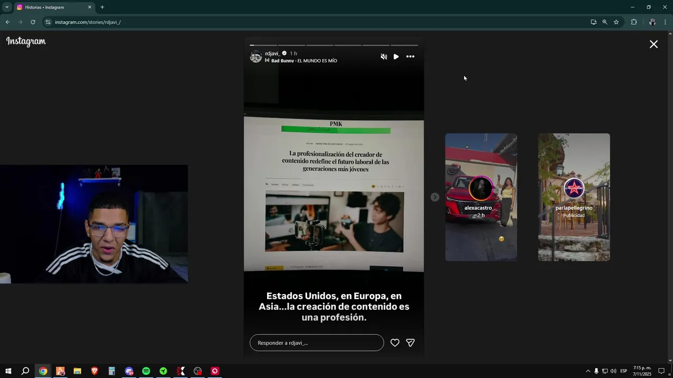Screen dimensions: 673x378
Task: Open alexacastro__ story preview
Action: [x=481, y=197]
